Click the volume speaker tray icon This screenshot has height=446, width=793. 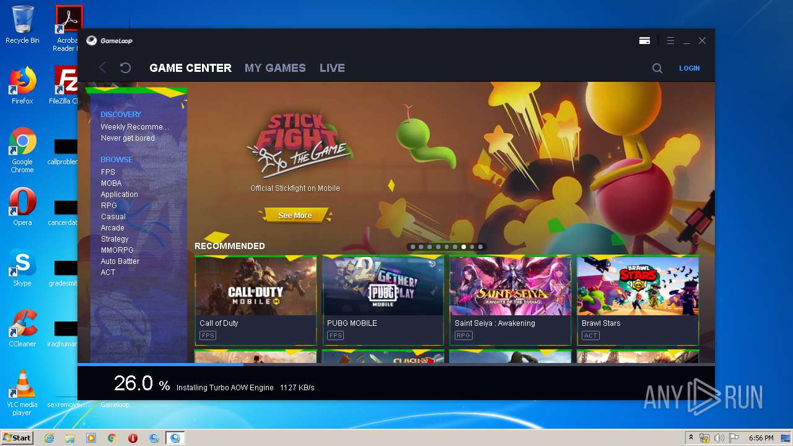click(x=719, y=438)
